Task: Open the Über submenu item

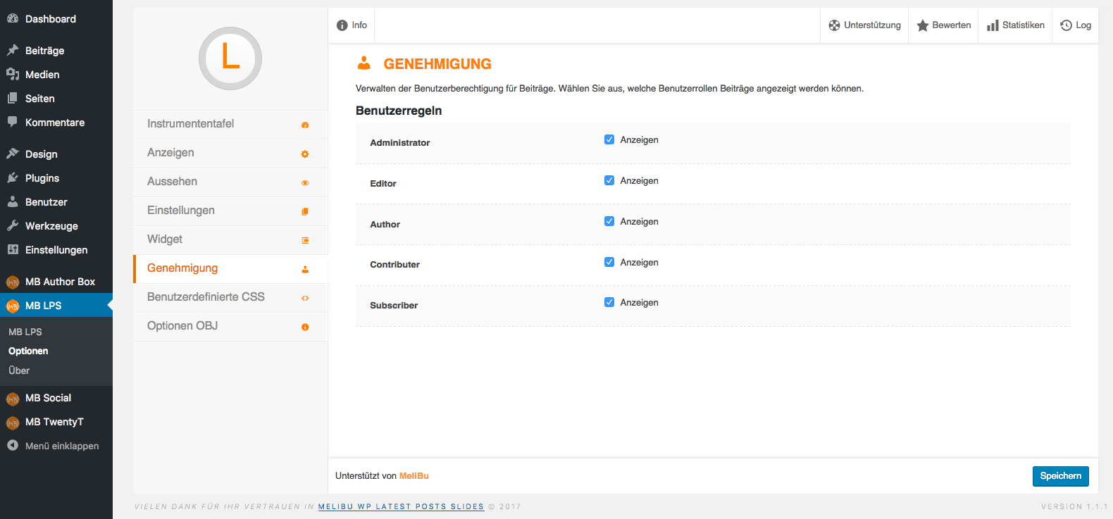Action: [x=19, y=370]
